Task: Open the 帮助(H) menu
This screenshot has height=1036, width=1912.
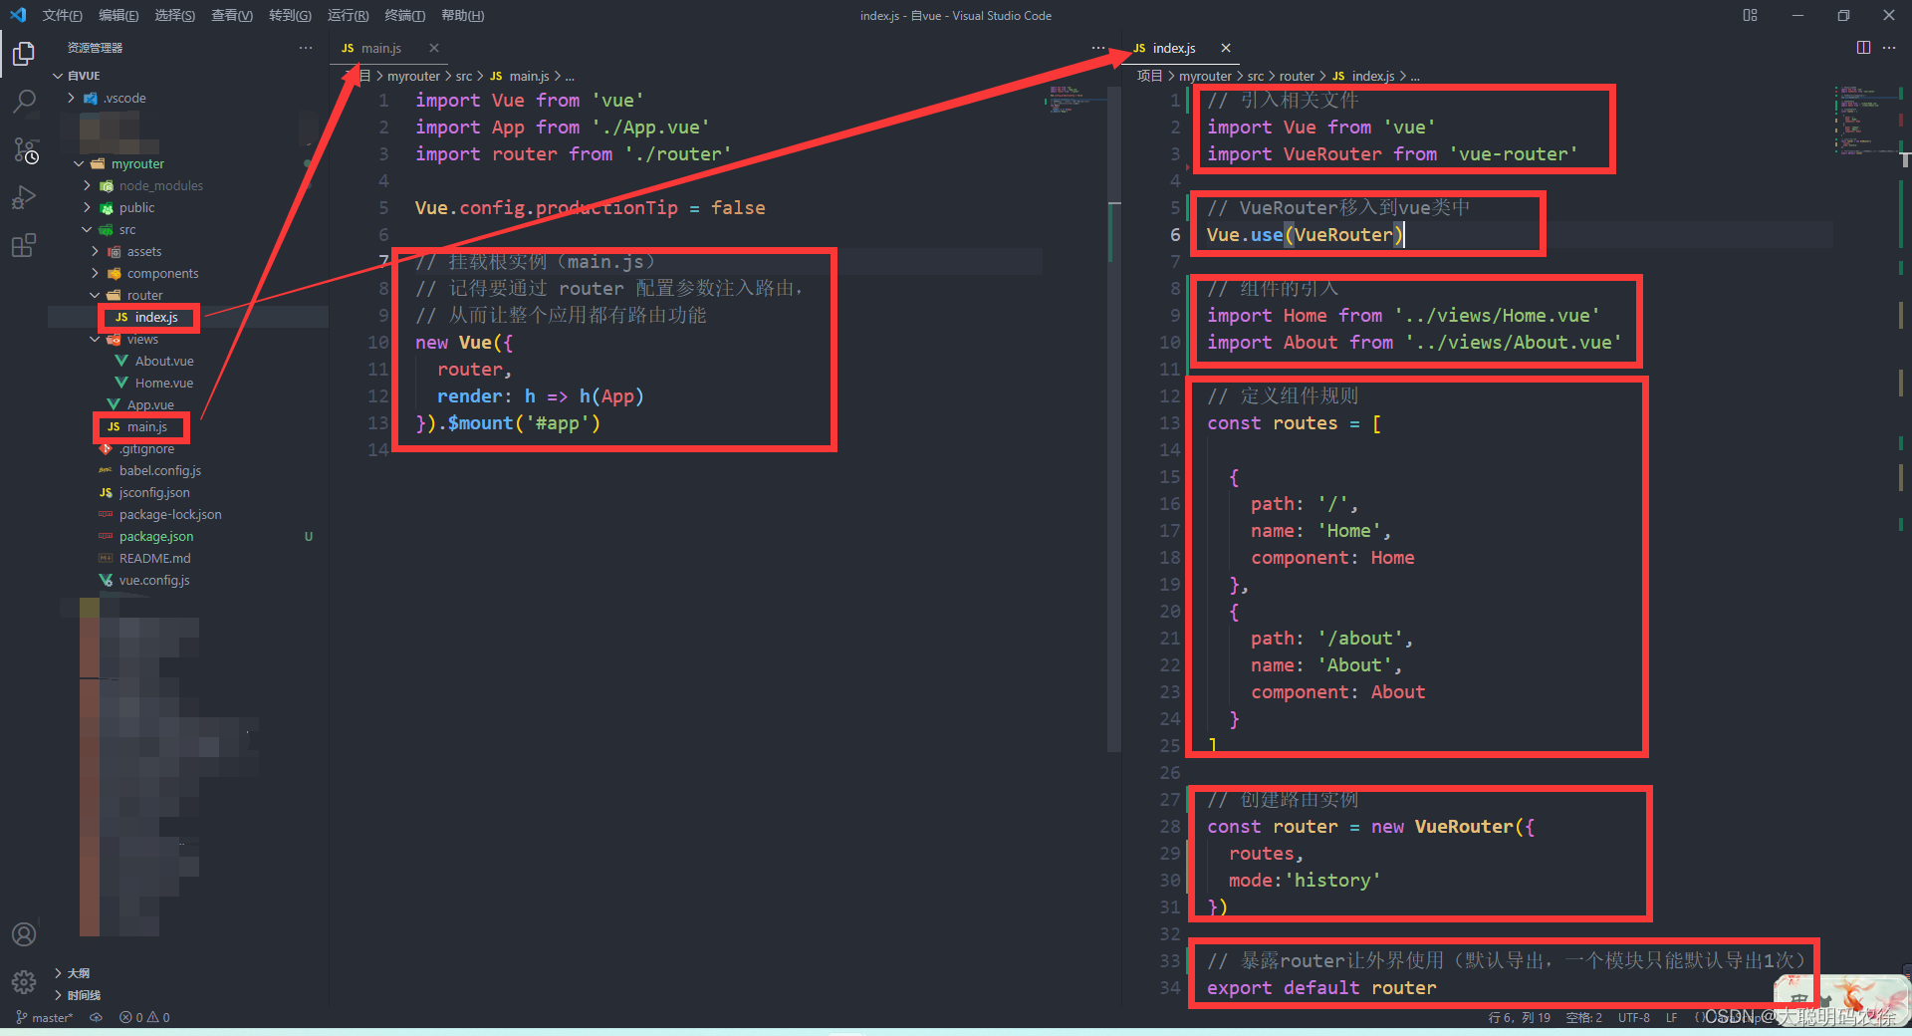Action: [x=462, y=15]
